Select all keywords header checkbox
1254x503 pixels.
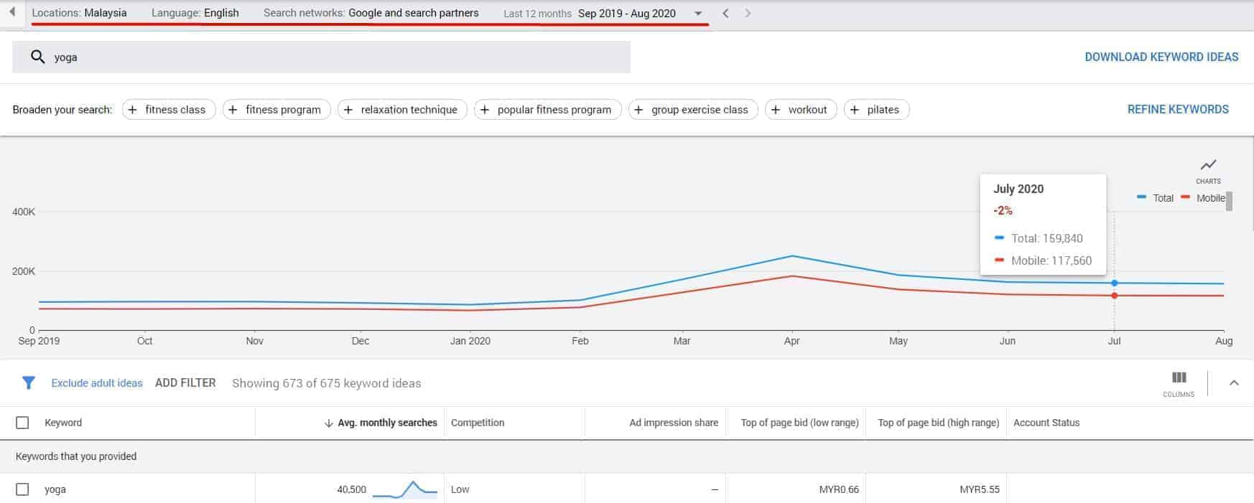pyautogui.click(x=22, y=423)
